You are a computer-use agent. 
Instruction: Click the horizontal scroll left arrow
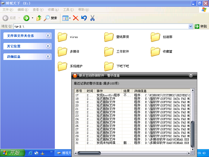coord(76,153)
